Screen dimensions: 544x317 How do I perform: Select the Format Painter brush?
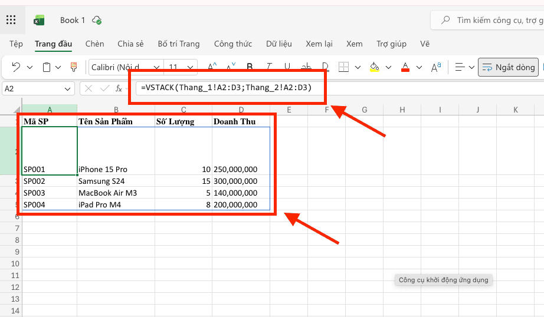(74, 67)
